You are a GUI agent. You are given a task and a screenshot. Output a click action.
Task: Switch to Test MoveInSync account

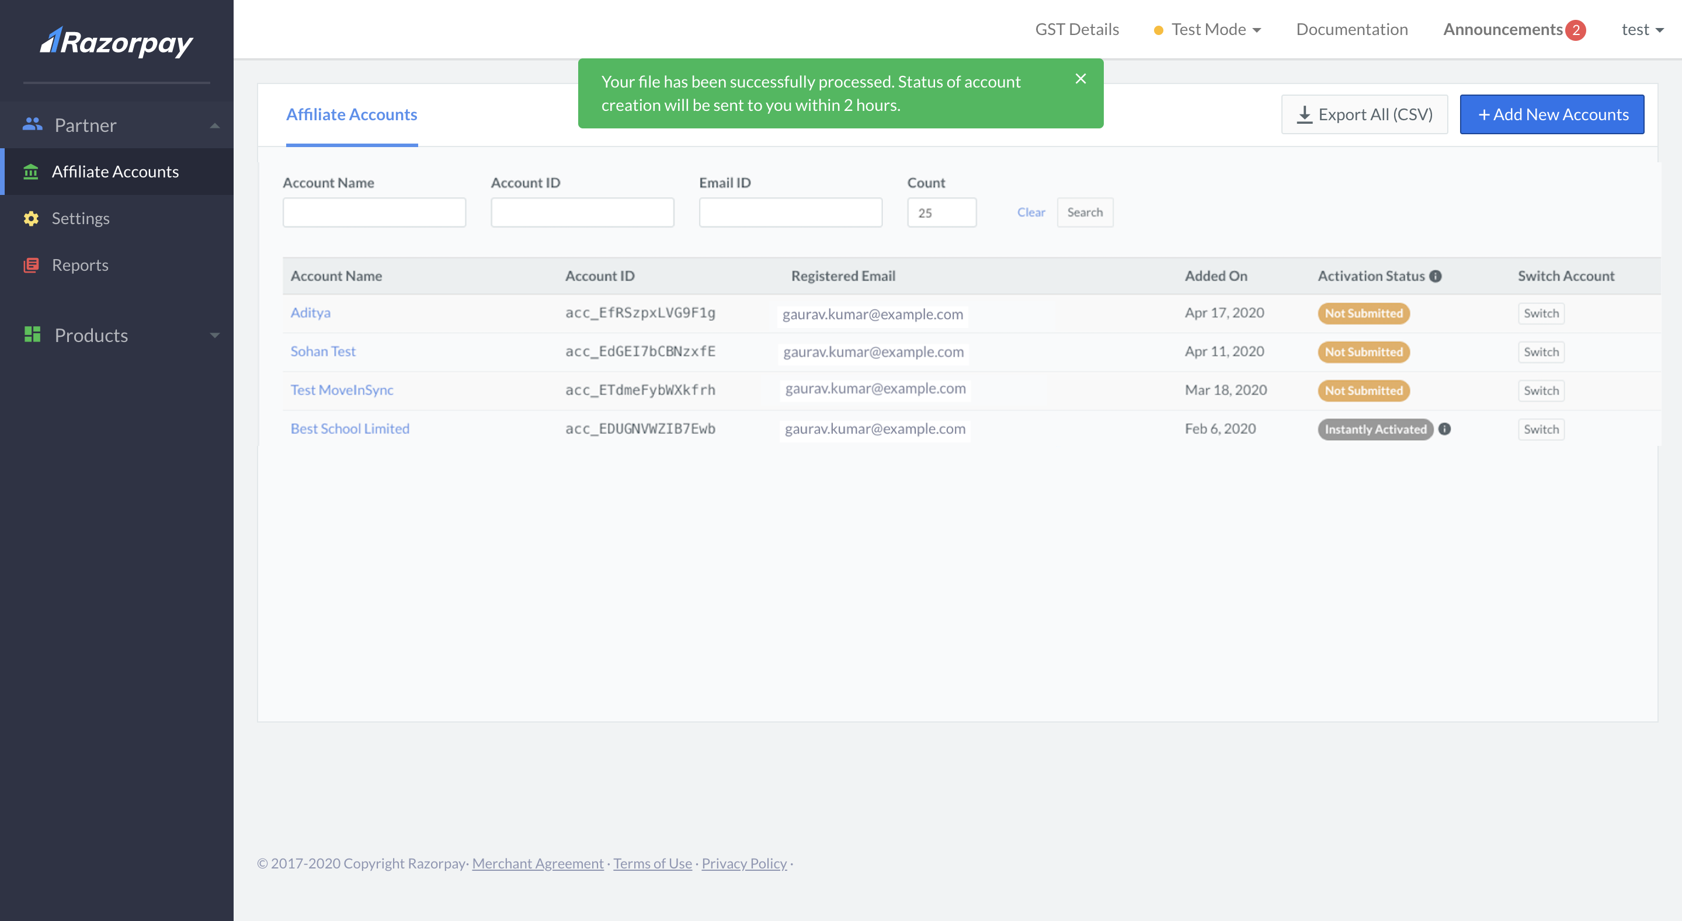pyautogui.click(x=1541, y=390)
